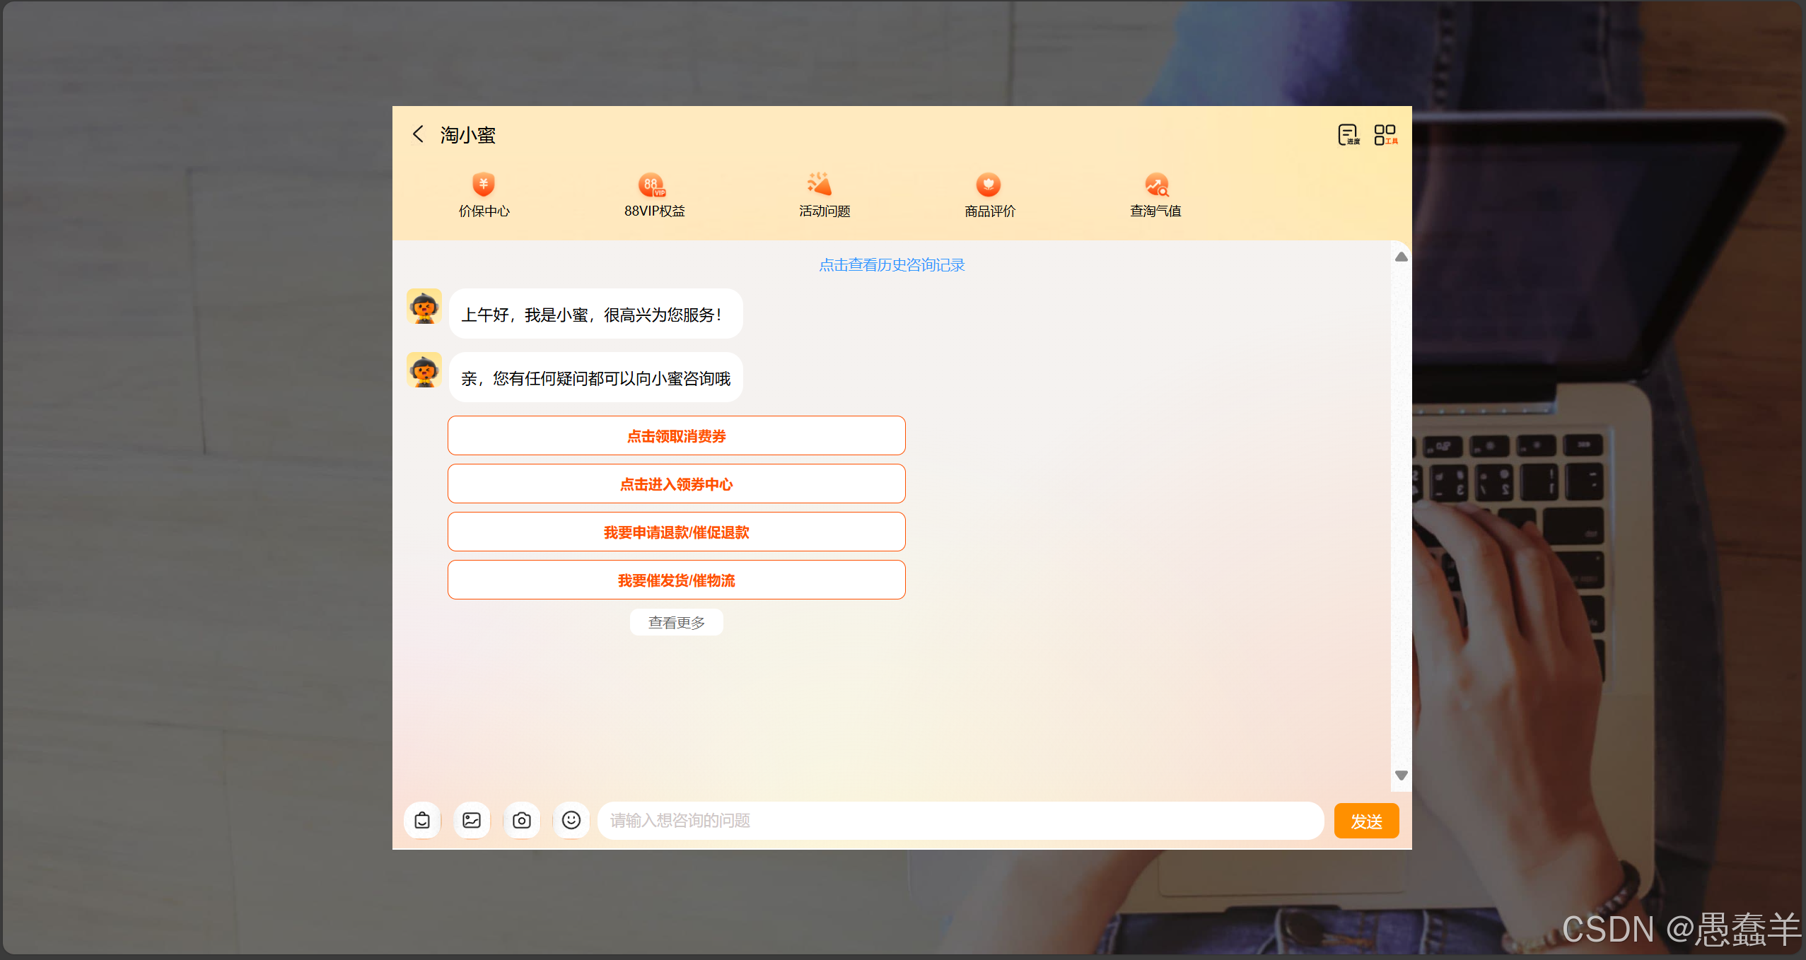The image size is (1806, 960).
Task: Open the 88VIP权益 icon
Action: (x=653, y=185)
